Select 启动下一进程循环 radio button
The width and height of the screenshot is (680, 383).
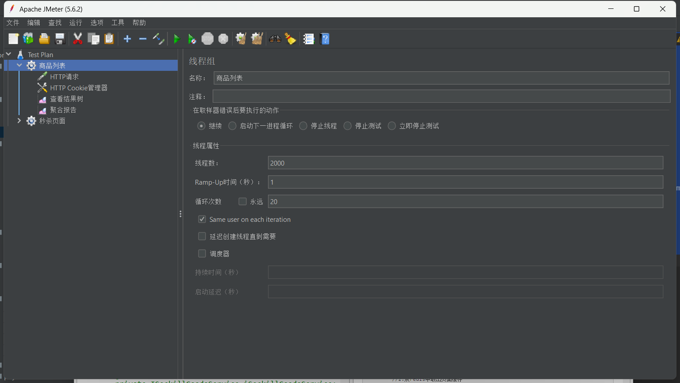tap(232, 126)
